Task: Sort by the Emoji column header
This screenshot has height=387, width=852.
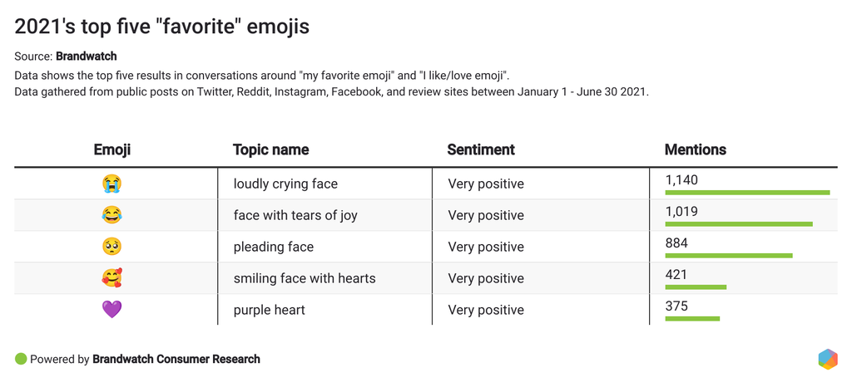Action: (111, 150)
